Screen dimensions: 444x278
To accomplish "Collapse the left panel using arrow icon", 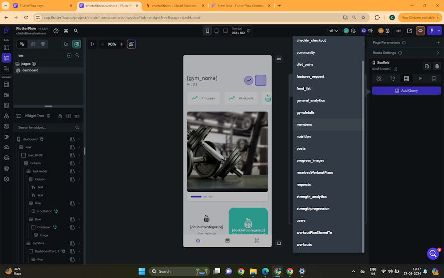I will (x=92, y=44).
